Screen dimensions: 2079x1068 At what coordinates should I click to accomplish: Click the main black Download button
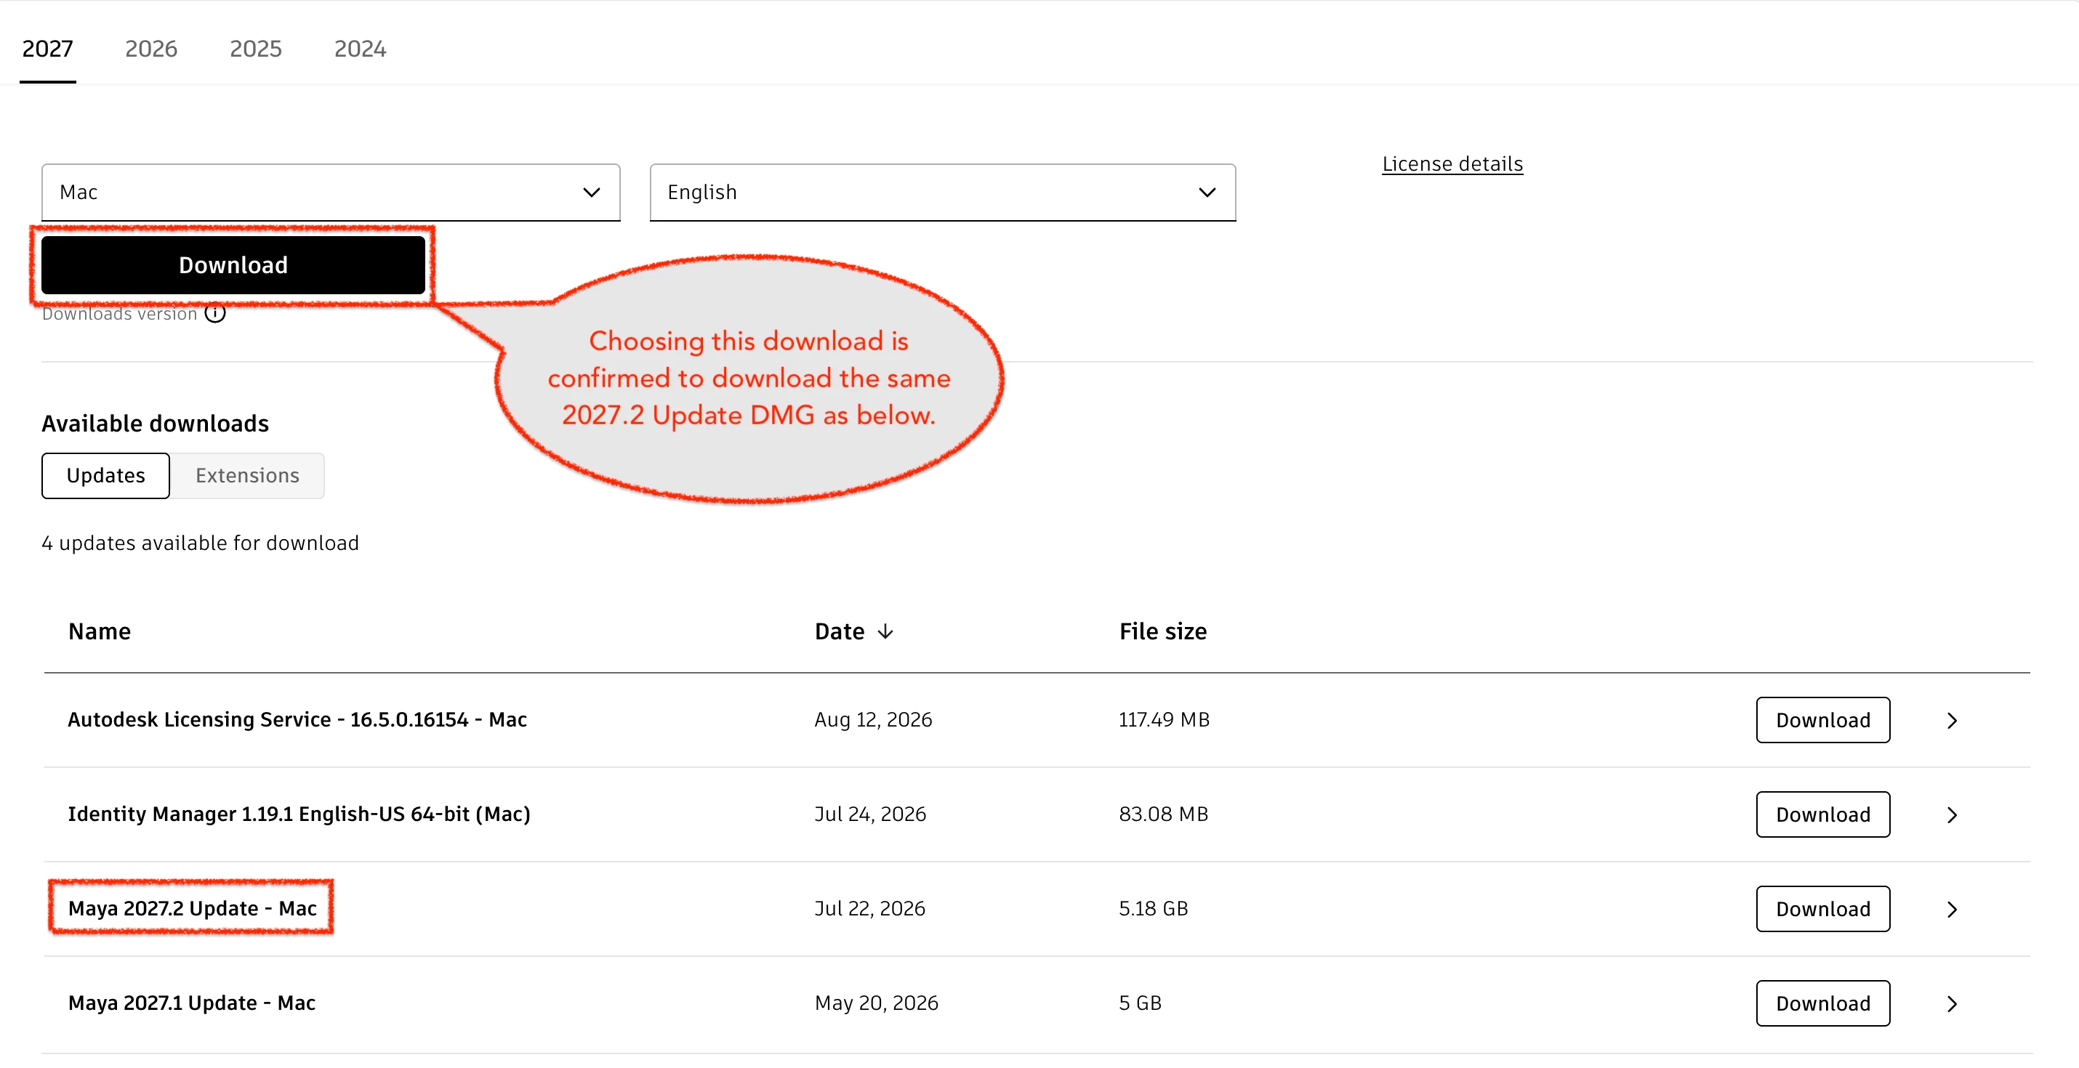[x=233, y=264]
